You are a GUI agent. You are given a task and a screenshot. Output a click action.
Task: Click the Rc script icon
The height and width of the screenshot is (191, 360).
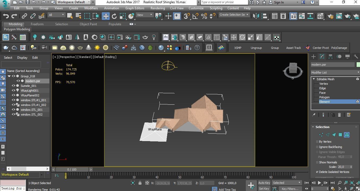pyautogui.click(x=6, y=37)
